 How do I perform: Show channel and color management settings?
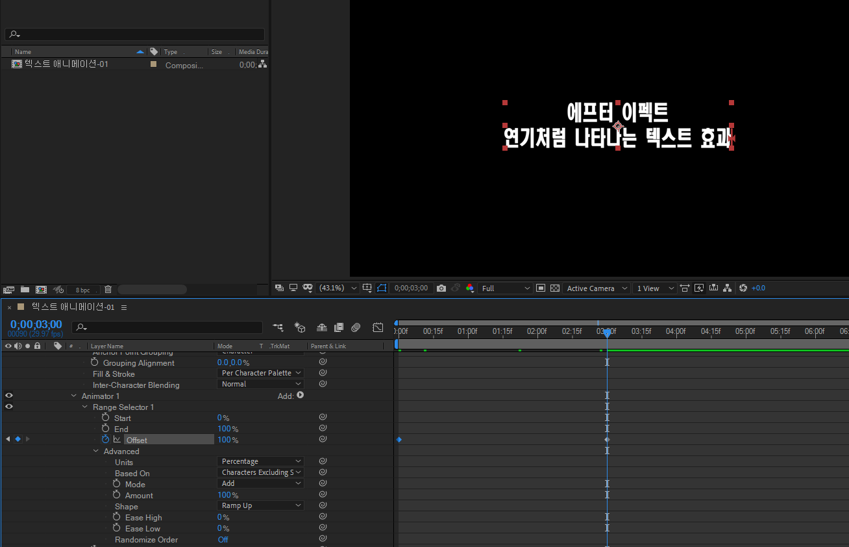(x=469, y=288)
